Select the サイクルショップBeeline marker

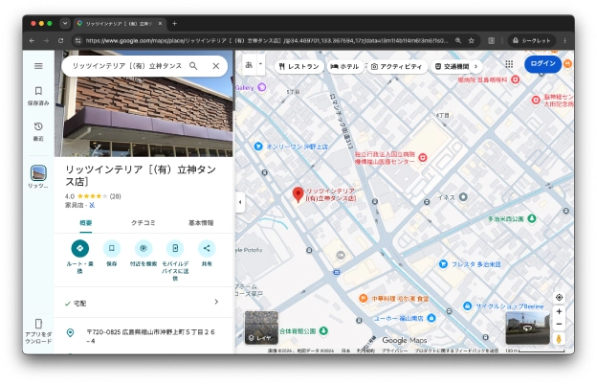click(x=467, y=305)
